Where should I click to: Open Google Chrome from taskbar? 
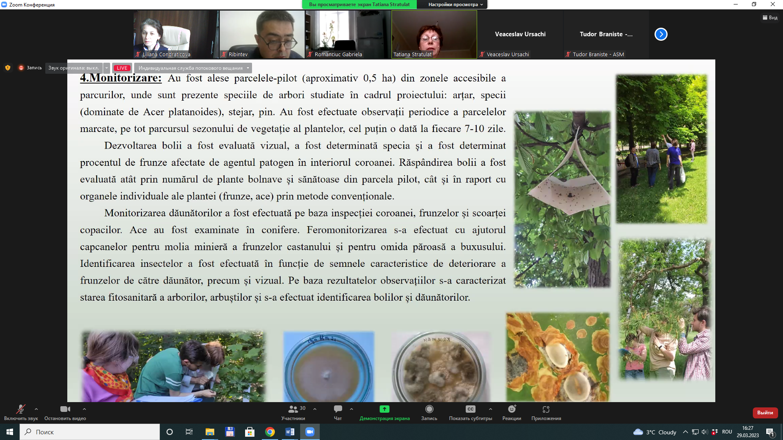pos(270,432)
